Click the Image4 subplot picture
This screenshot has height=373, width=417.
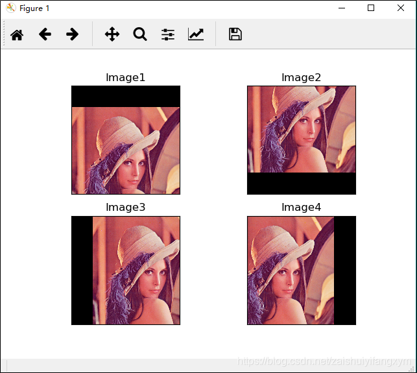(302, 271)
